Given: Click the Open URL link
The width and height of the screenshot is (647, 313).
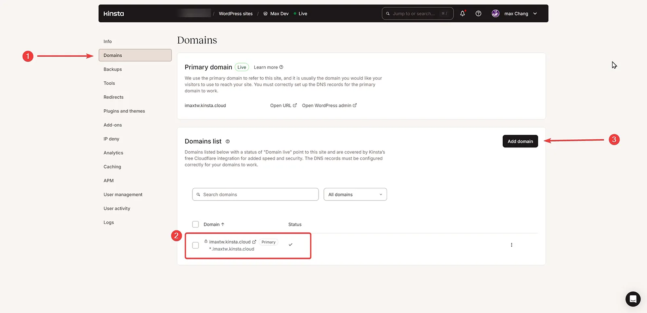Looking at the screenshot, I should tap(283, 105).
